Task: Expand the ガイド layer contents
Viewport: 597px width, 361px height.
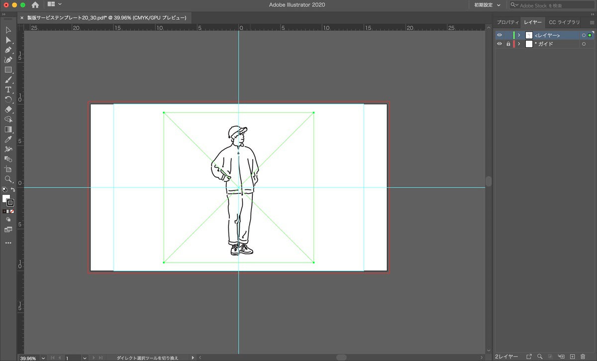Action: tap(519, 44)
